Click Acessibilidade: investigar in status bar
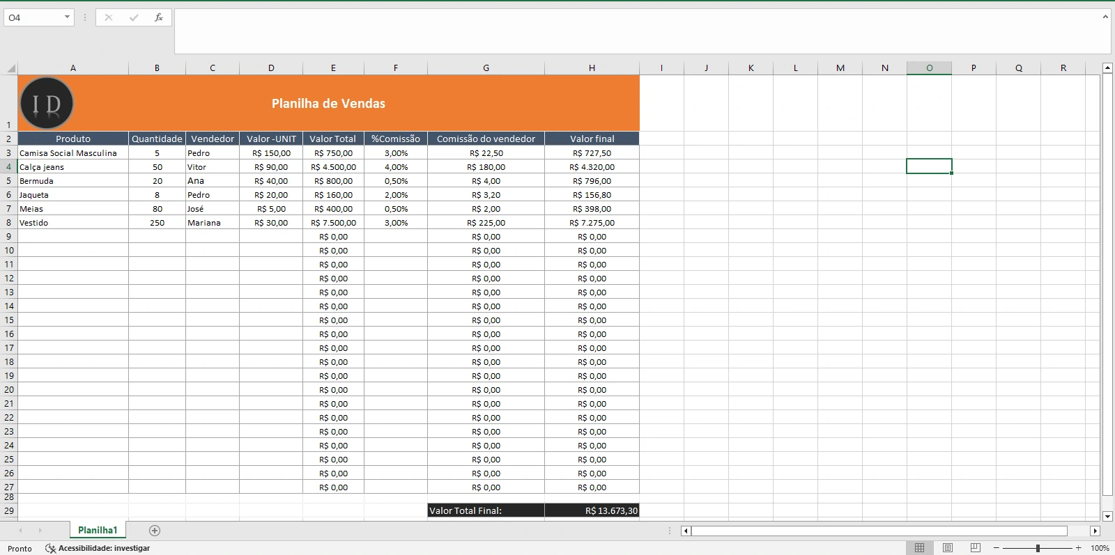 (x=98, y=548)
